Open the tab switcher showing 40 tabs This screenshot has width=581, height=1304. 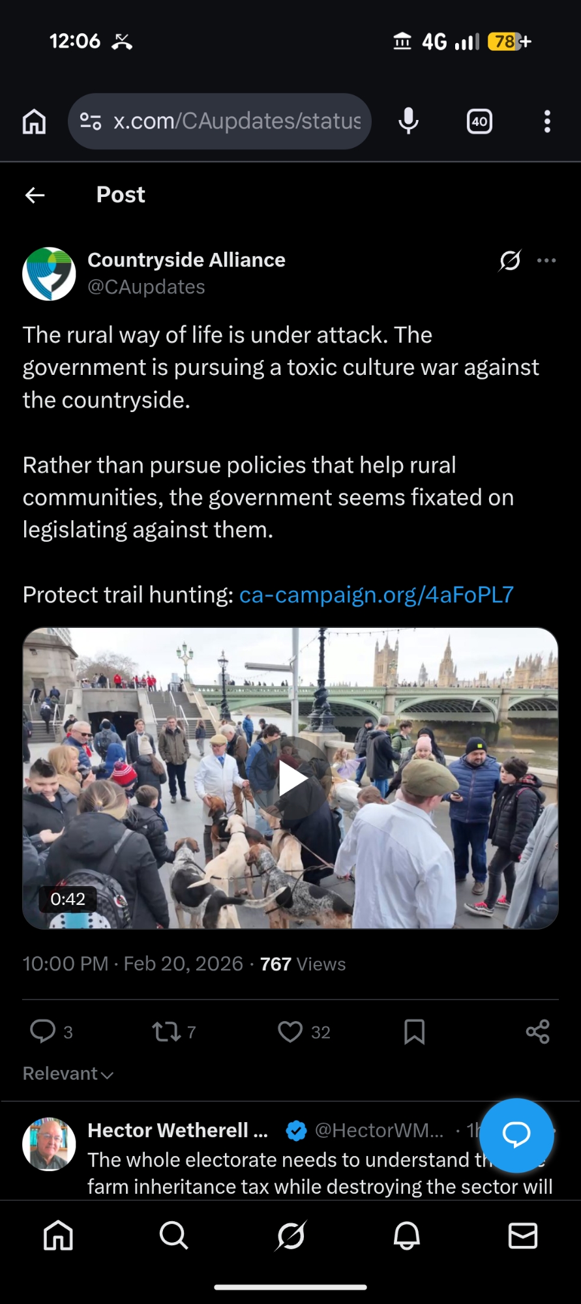pos(479,121)
